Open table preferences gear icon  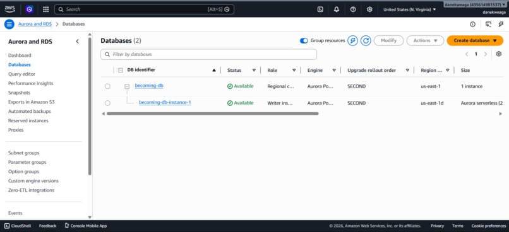[499, 54]
